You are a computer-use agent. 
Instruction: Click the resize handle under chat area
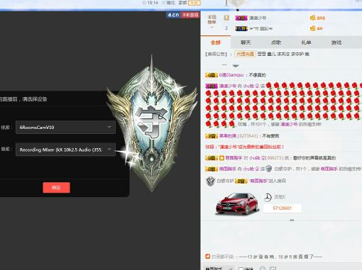coord(292,220)
